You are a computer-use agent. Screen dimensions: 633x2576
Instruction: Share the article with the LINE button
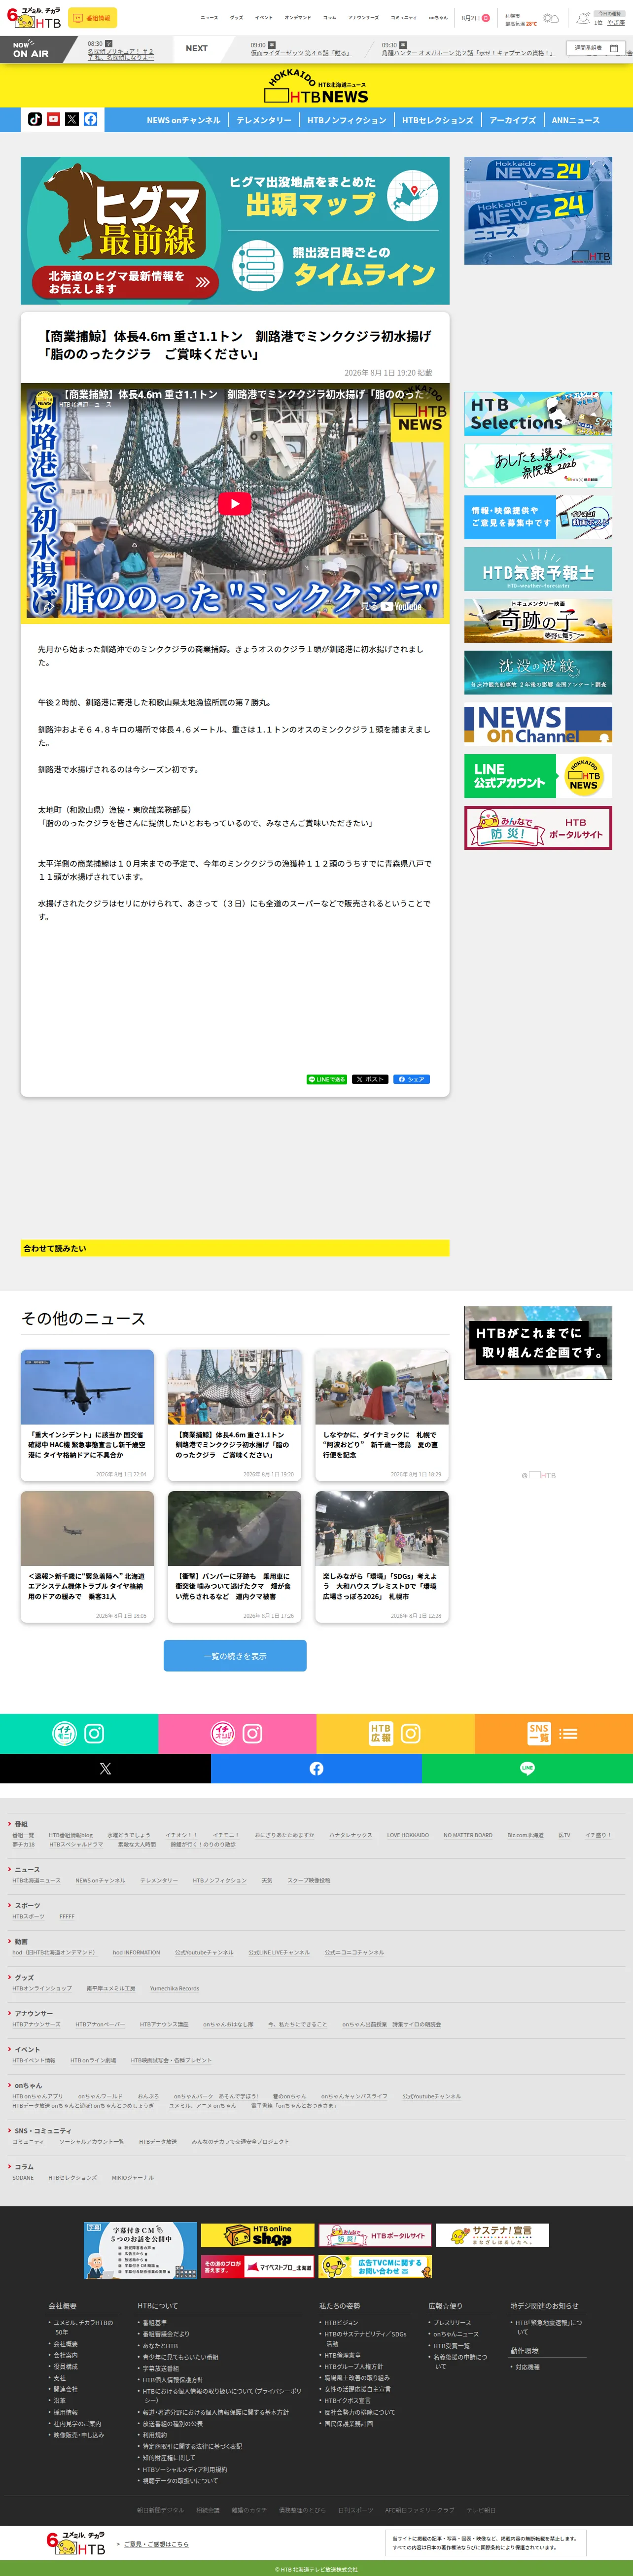point(327,1079)
